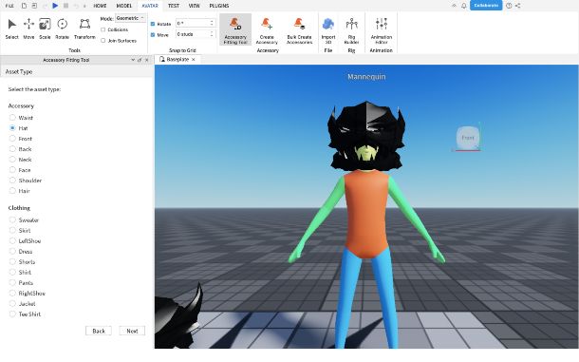Select the Jacket clothing option
The width and height of the screenshot is (579, 362).
point(12,304)
